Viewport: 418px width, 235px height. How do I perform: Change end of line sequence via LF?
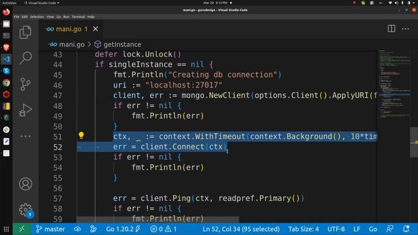point(357,229)
